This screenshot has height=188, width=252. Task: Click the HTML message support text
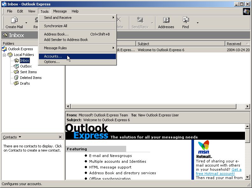click(x=110, y=167)
